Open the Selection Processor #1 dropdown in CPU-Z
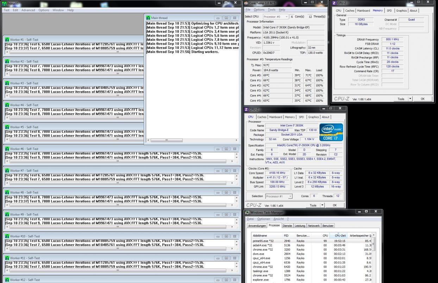The height and width of the screenshot is (283, 438). 279,196
